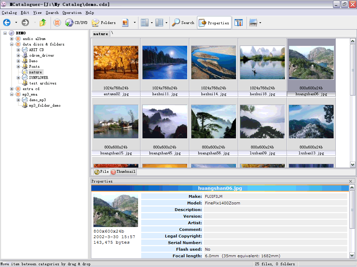Open the Operation menu
Image resolution: width=357 pixels, height=267 pixels.
pyautogui.click(x=72, y=13)
